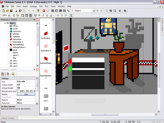Open the Insert menu
The height and width of the screenshot is (123, 164).
coord(25,6)
